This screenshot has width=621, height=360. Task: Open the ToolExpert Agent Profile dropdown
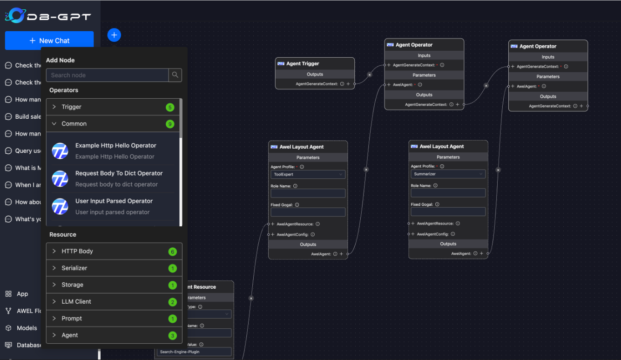(x=308, y=174)
